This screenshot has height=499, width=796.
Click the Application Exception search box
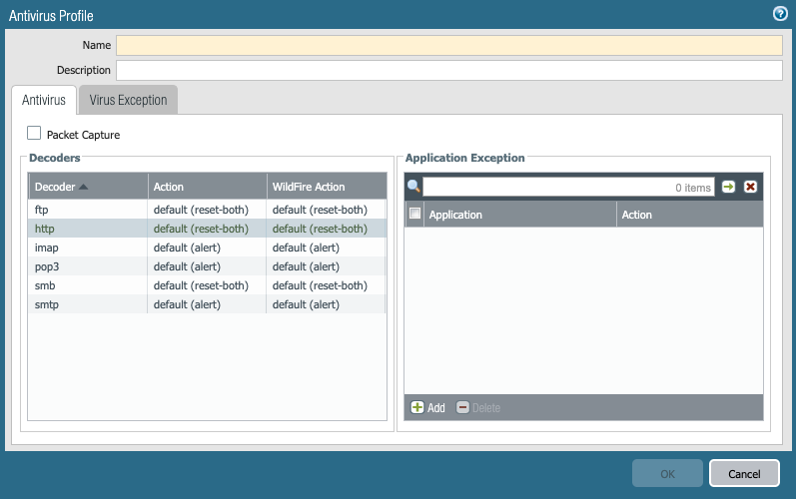[x=568, y=187]
